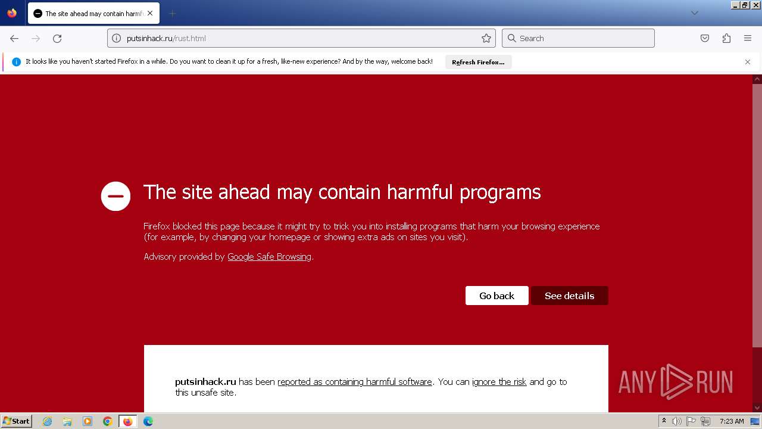Click the Refresh Firefox button

point(478,62)
